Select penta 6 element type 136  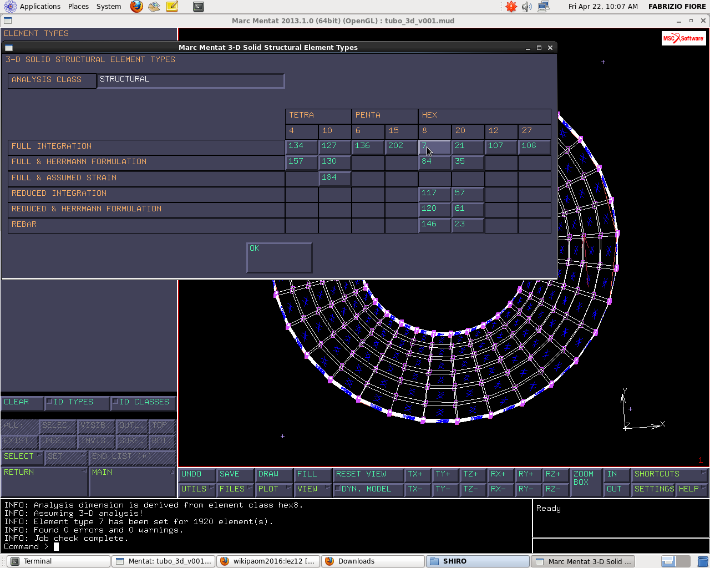(x=368, y=146)
